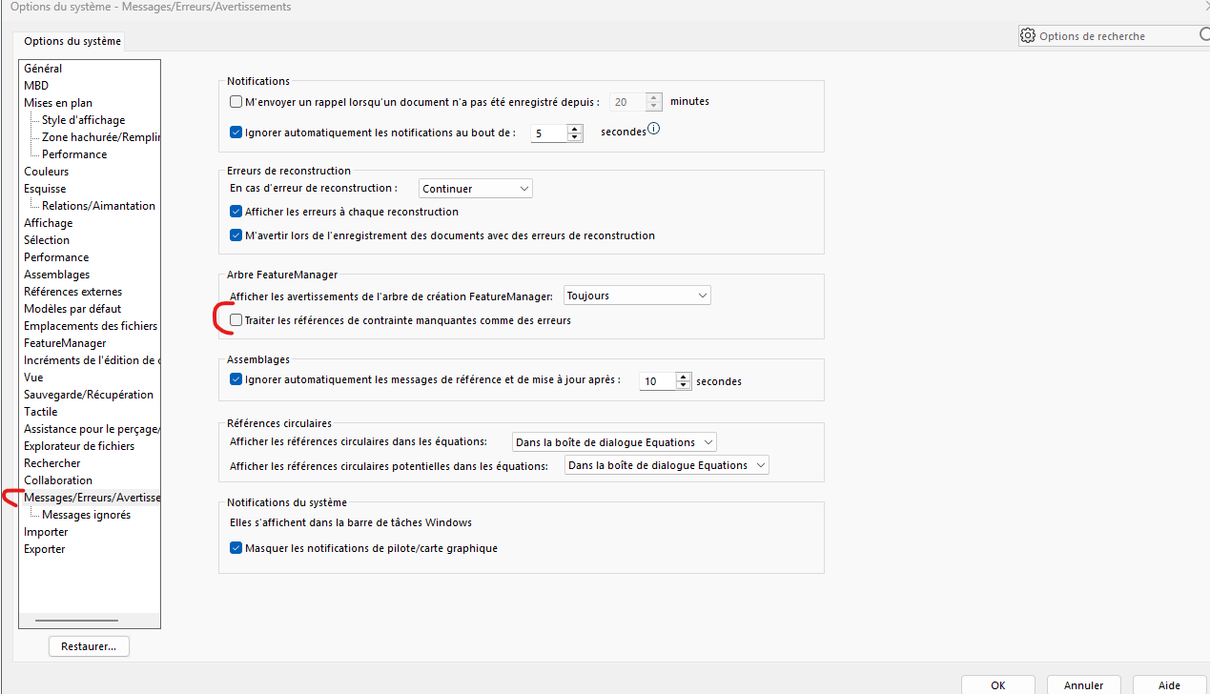Select 'Tactile' in the options tree
This screenshot has height=694, width=1210.
[x=41, y=412]
